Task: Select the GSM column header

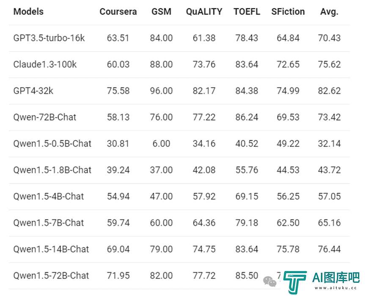Action: click(x=161, y=11)
